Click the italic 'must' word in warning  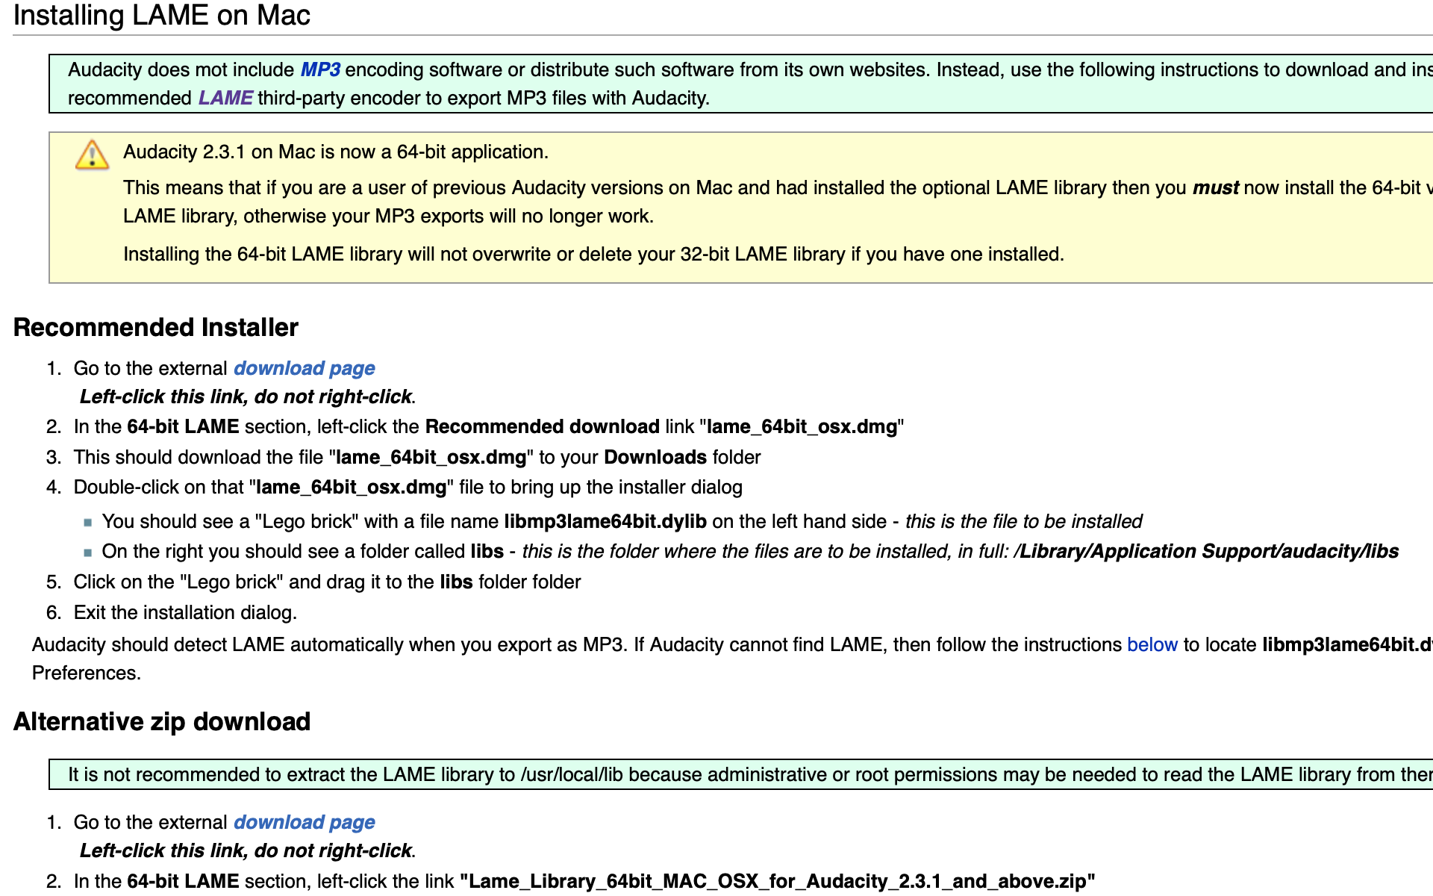pyautogui.click(x=1216, y=187)
